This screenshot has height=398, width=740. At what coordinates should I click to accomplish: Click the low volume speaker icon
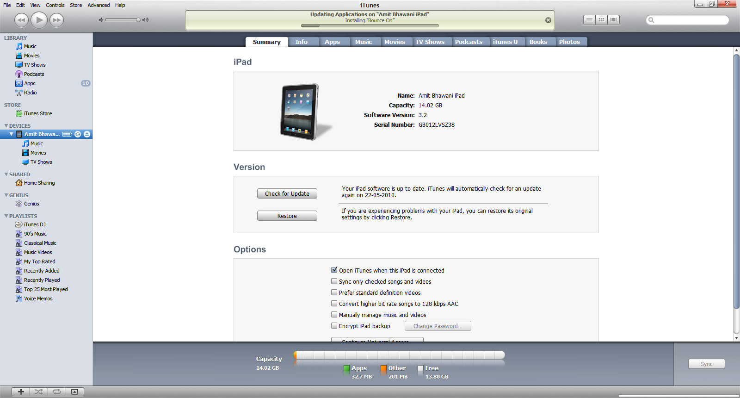pos(101,20)
